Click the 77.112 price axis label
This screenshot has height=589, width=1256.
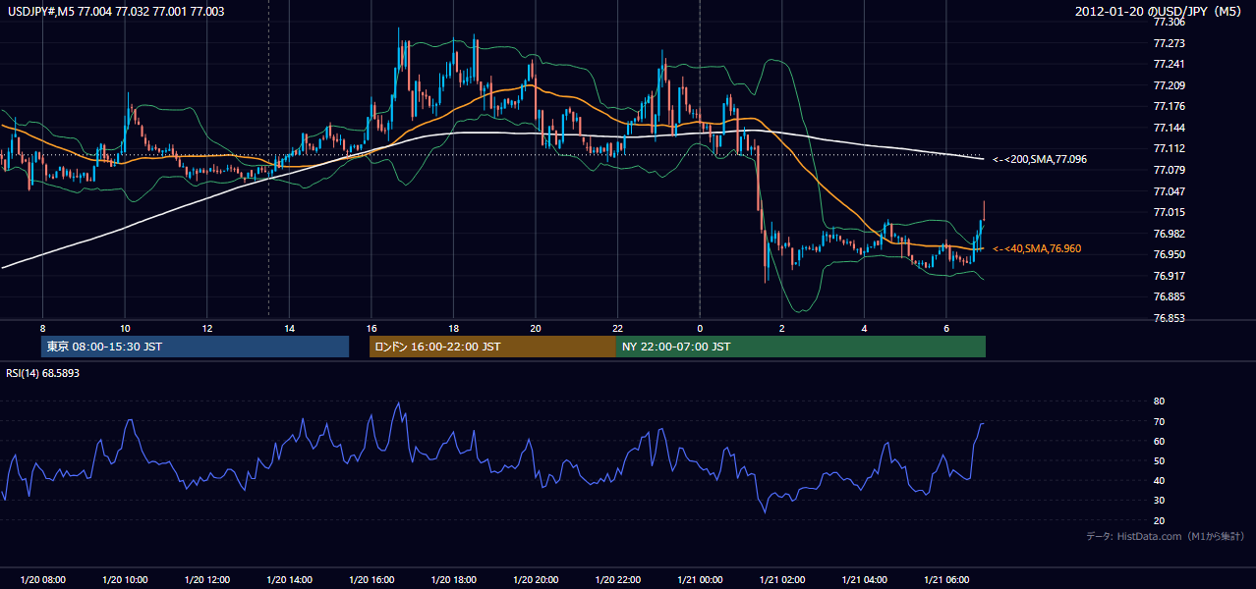click(x=1169, y=149)
